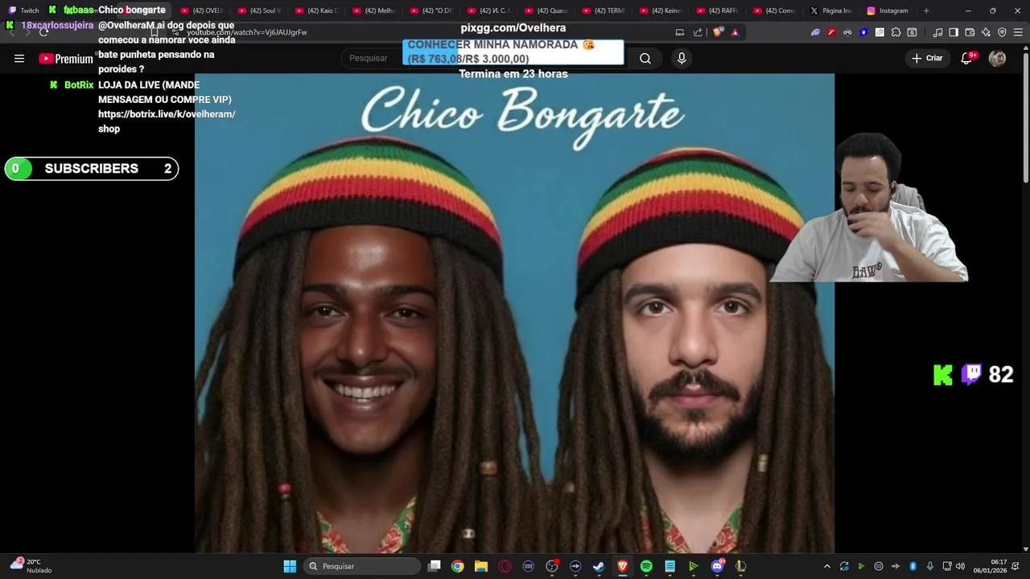Viewport: 1030px width, 579px height.
Task: Open the YouTube account avatar menu
Action: tap(997, 59)
